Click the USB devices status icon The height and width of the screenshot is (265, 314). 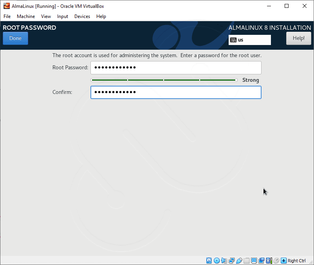(239, 260)
